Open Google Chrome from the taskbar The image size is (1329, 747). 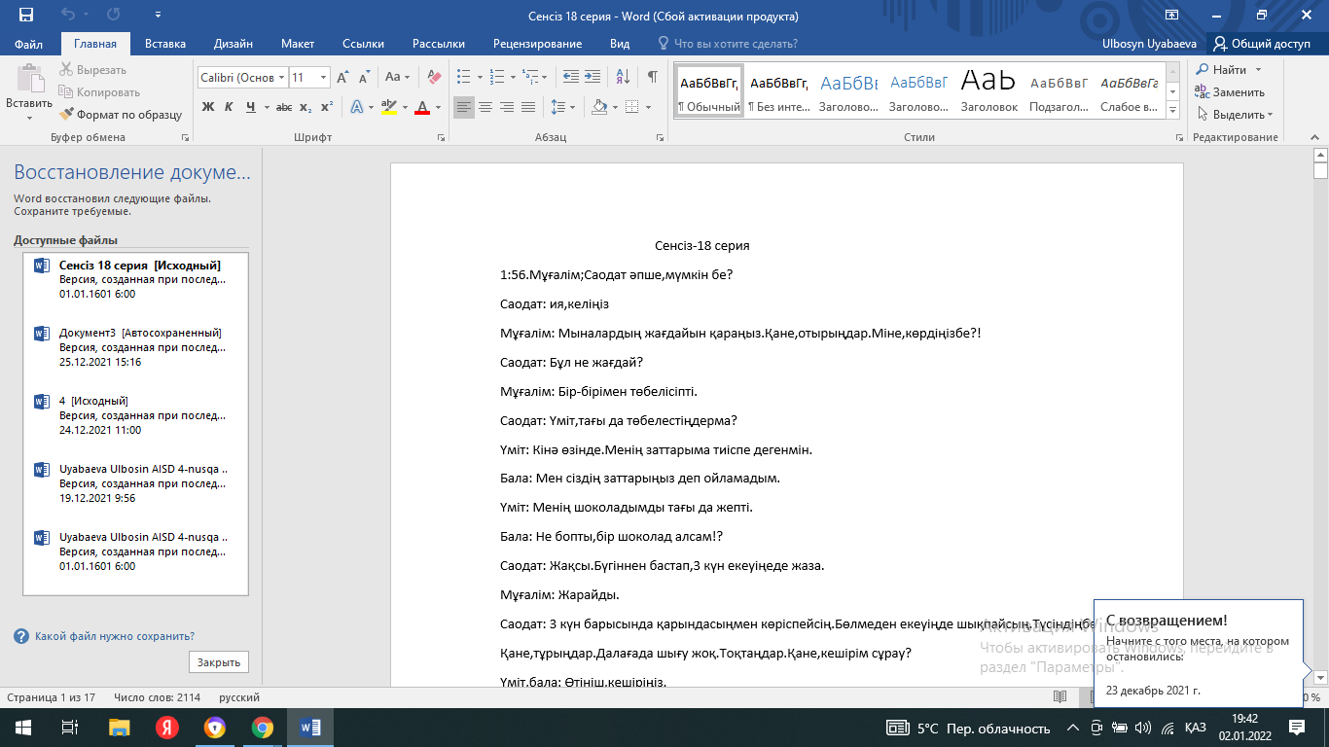click(262, 728)
